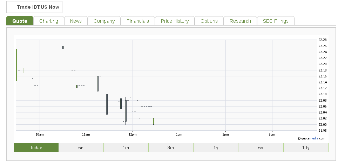This screenshot has height=165, width=338.
Task: Open the Company tab
Action: (x=104, y=21)
